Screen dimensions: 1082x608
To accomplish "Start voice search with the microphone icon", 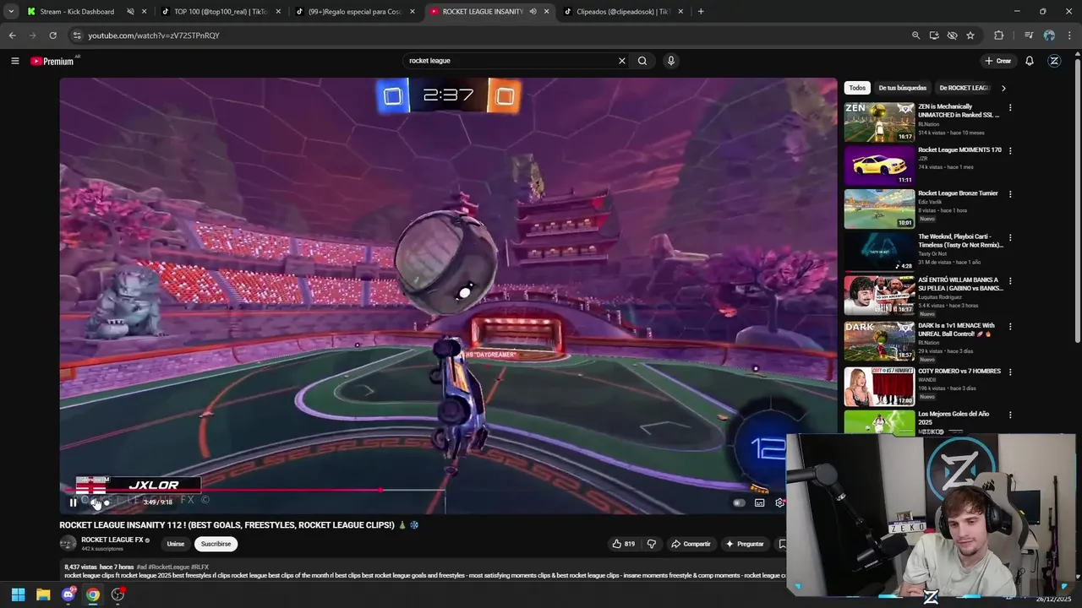I will 671,61.
